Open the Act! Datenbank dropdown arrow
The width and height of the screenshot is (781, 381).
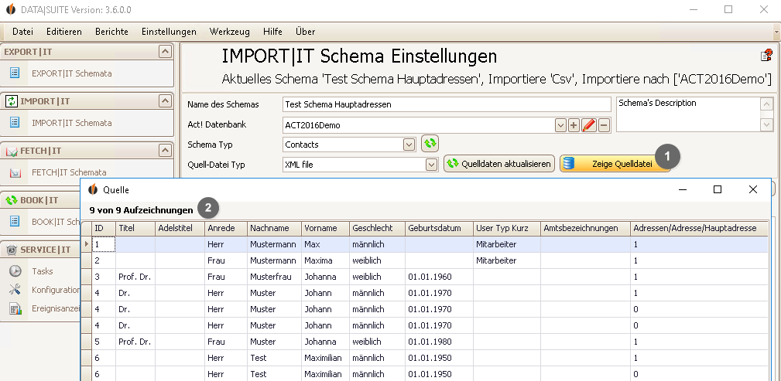coord(560,125)
